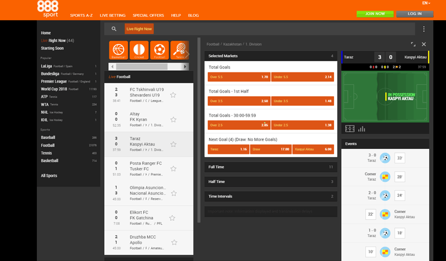Select the Cricket sport icon
Image resolution: width=446 pixels, height=261 pixels.
point(139,50)
